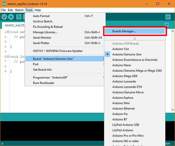Viewport: 175px width, 146px height.
Task: Choose Auto Format from Tools menu
Action: tap(65, 16)
